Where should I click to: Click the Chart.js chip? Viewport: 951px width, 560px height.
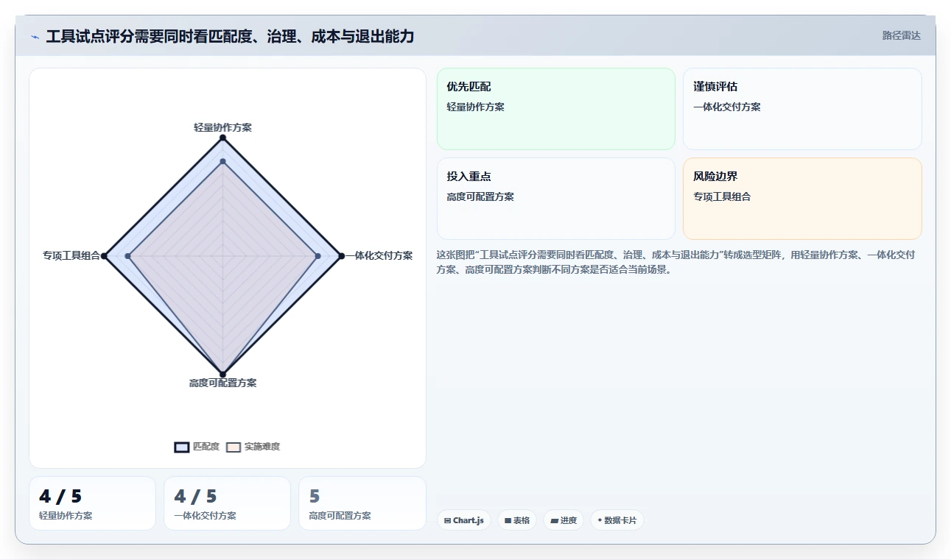pos(464,520)
